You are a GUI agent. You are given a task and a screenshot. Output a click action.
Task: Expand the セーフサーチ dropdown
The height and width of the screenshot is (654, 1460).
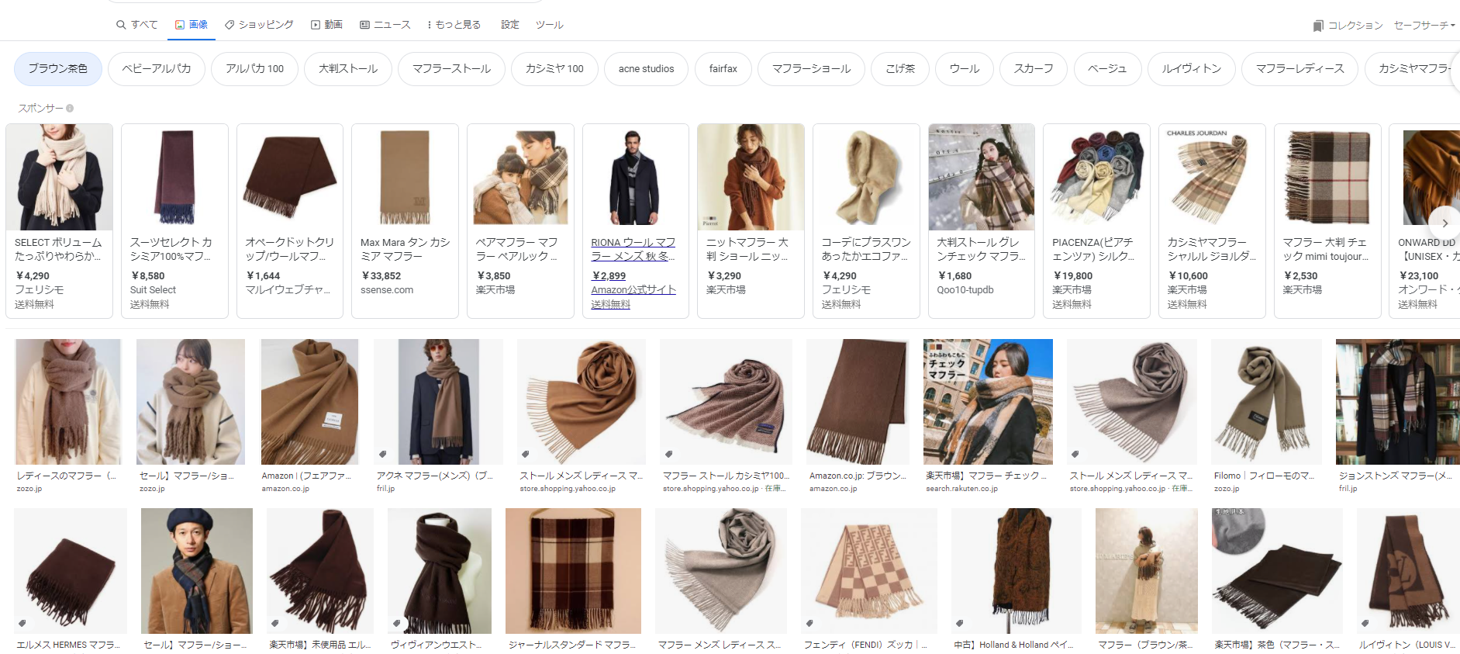pyautogui.click(x=1424, y=26)
